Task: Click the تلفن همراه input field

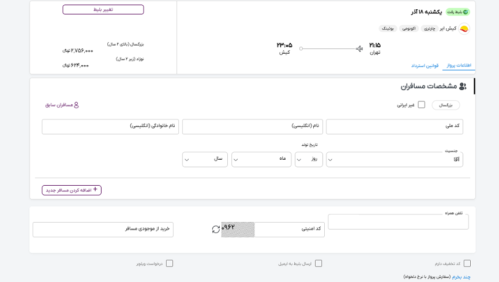Action: [399, 222]
